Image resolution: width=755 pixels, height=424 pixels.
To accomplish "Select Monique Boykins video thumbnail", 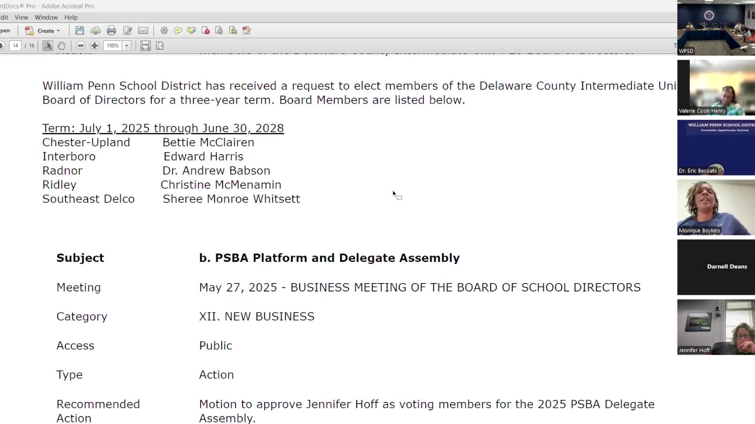I will point(716,207).
